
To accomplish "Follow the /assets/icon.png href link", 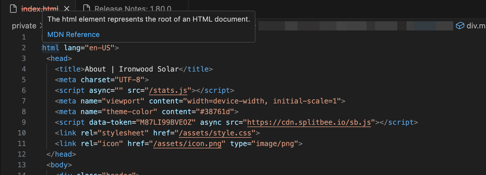I will tap(187, 143).
